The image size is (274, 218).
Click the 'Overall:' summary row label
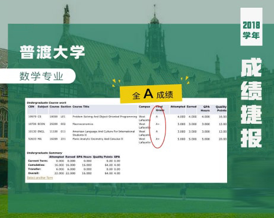coord(34,173)
